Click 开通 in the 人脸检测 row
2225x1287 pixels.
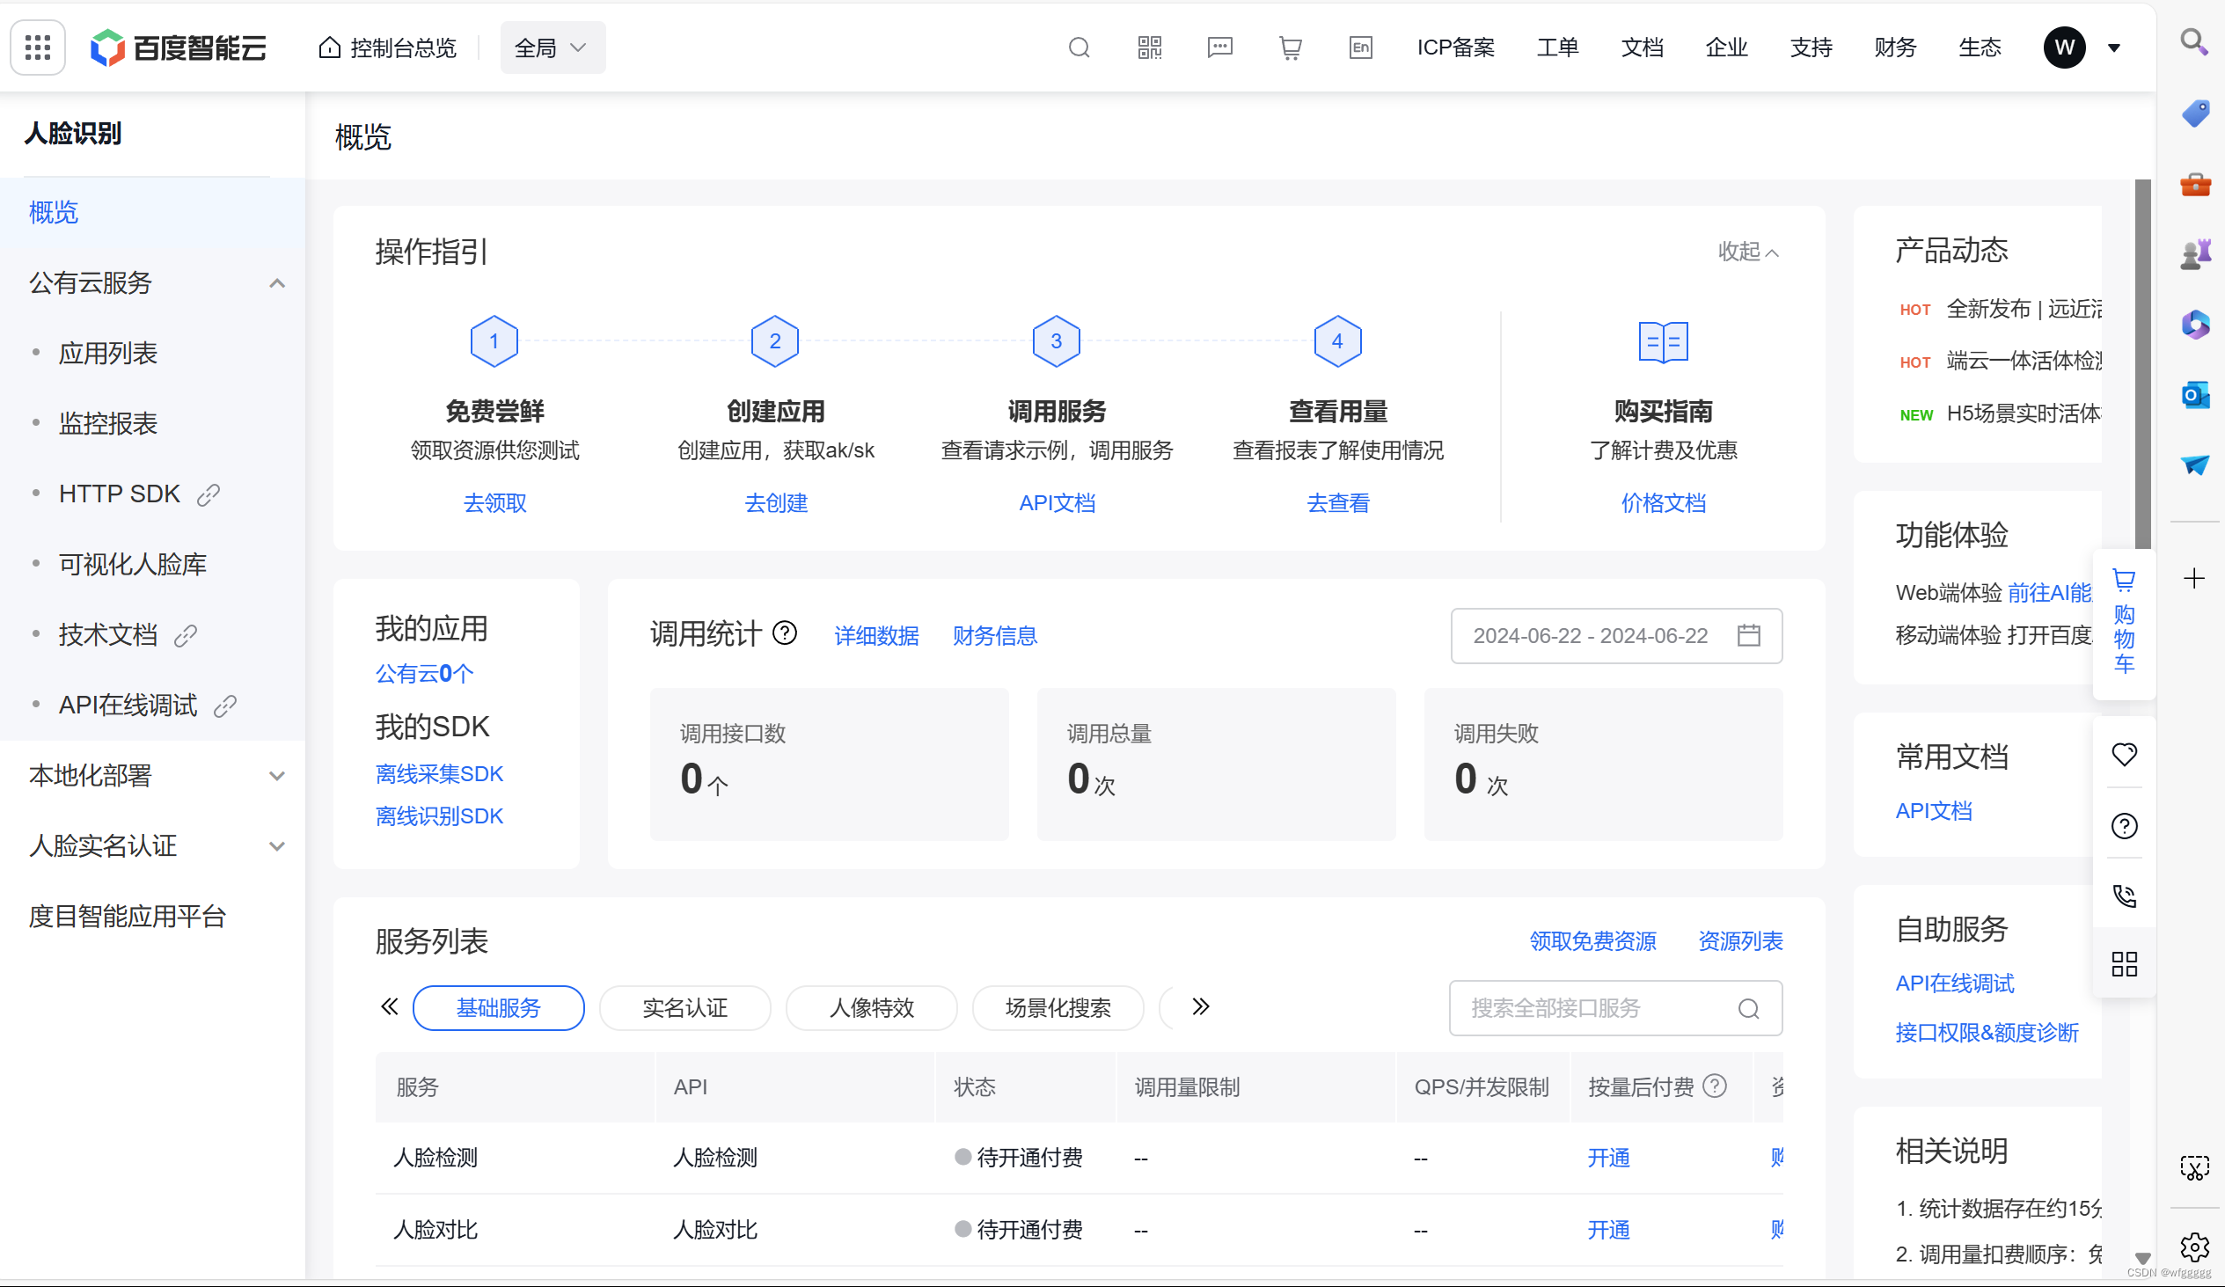pyautogui.click(x=1608, y=1158)
